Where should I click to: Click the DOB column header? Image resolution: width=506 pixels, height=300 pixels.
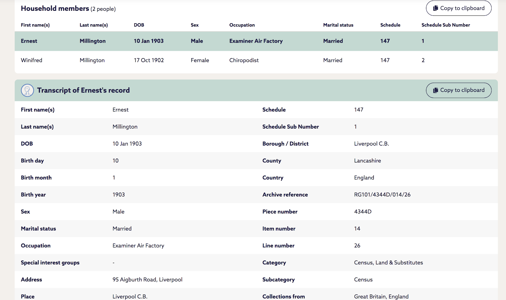click(139, 25)
